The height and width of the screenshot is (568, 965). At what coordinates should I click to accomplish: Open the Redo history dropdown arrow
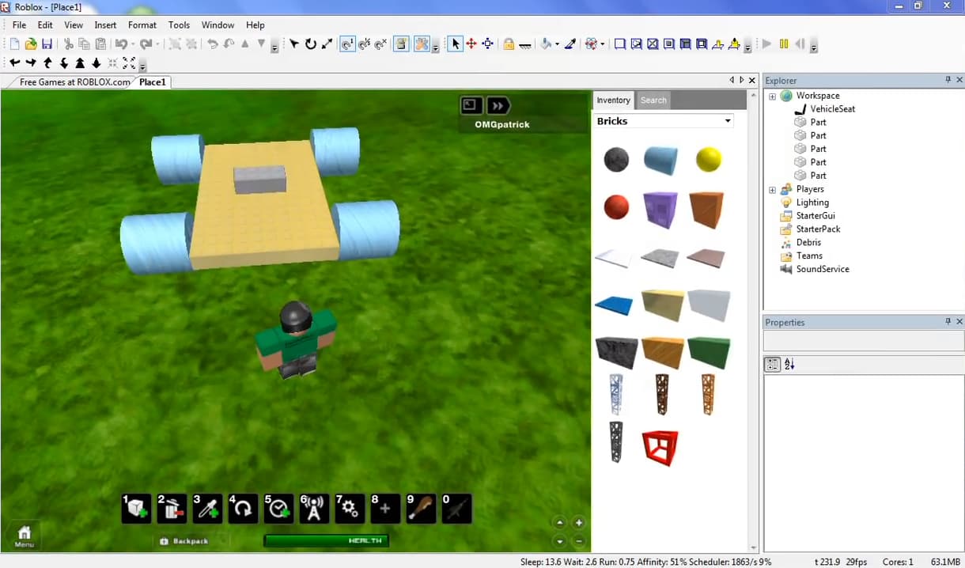tap(157, 44)
